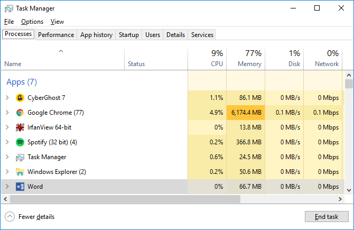Click the Windows Explorer folder icon

[20, 172]
